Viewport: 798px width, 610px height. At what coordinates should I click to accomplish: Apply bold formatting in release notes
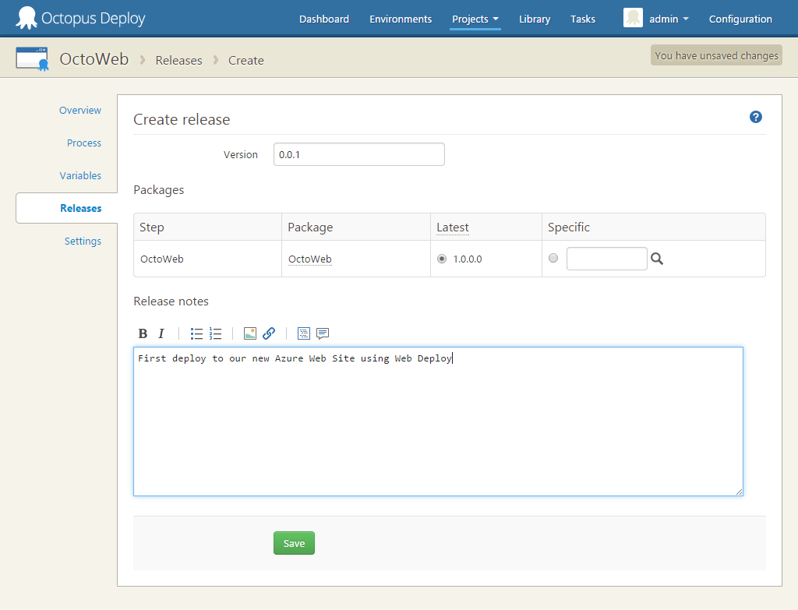[x=143, y=333]
